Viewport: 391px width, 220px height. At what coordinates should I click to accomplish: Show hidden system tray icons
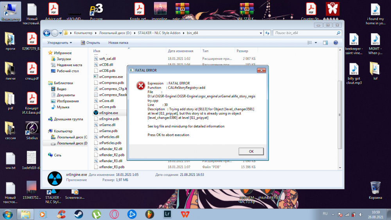[x=333, y=214]
